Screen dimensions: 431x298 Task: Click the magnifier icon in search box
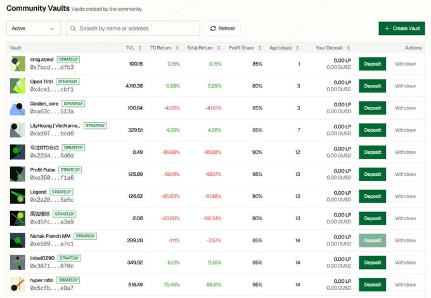click(73, 28)
